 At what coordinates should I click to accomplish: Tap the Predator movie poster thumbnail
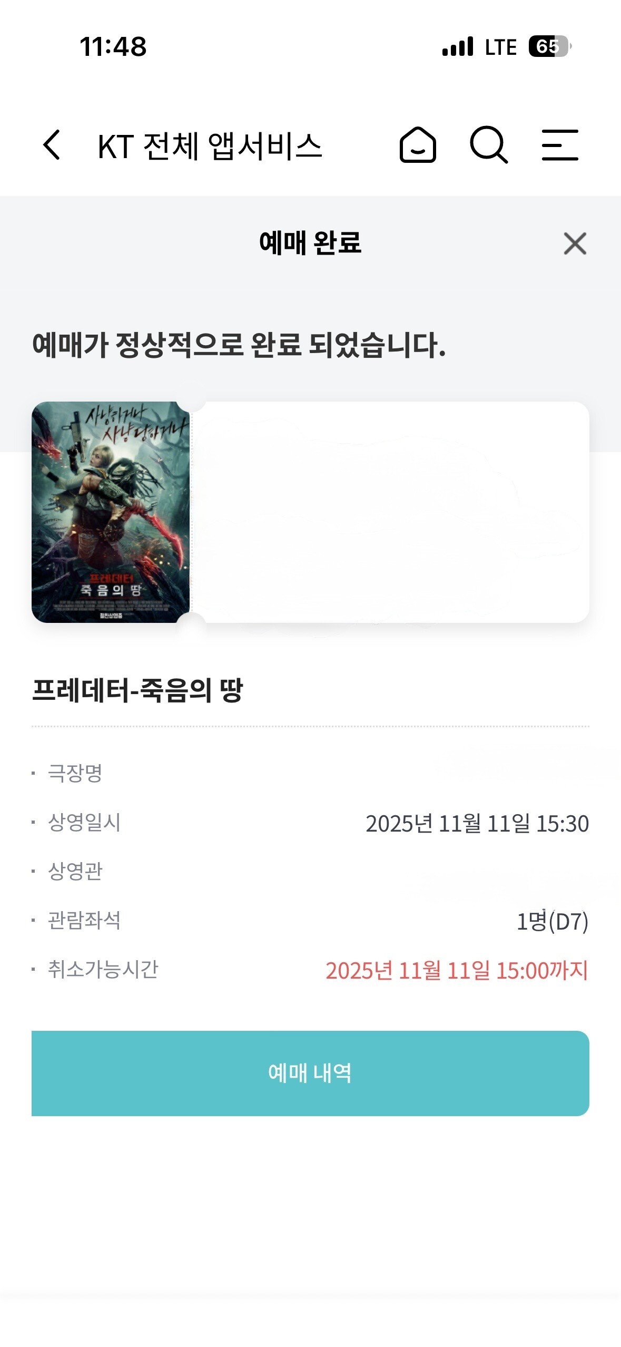111,512
